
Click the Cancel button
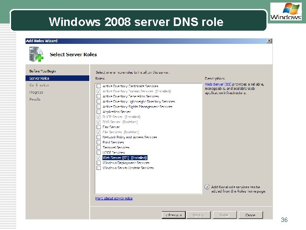(x=251, y=215)
